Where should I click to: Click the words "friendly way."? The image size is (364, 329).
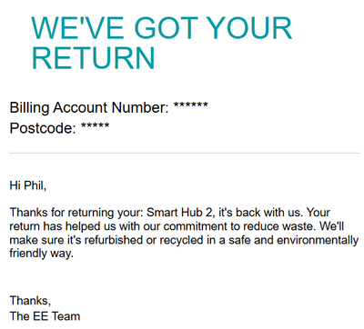(x=42, y=254)
